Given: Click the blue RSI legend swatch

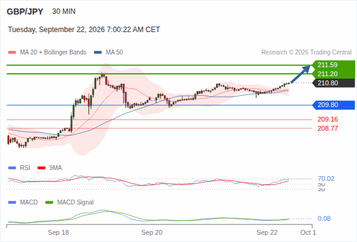Looking at the screenshot, I should pyautogui.click(x=12, y=168).
